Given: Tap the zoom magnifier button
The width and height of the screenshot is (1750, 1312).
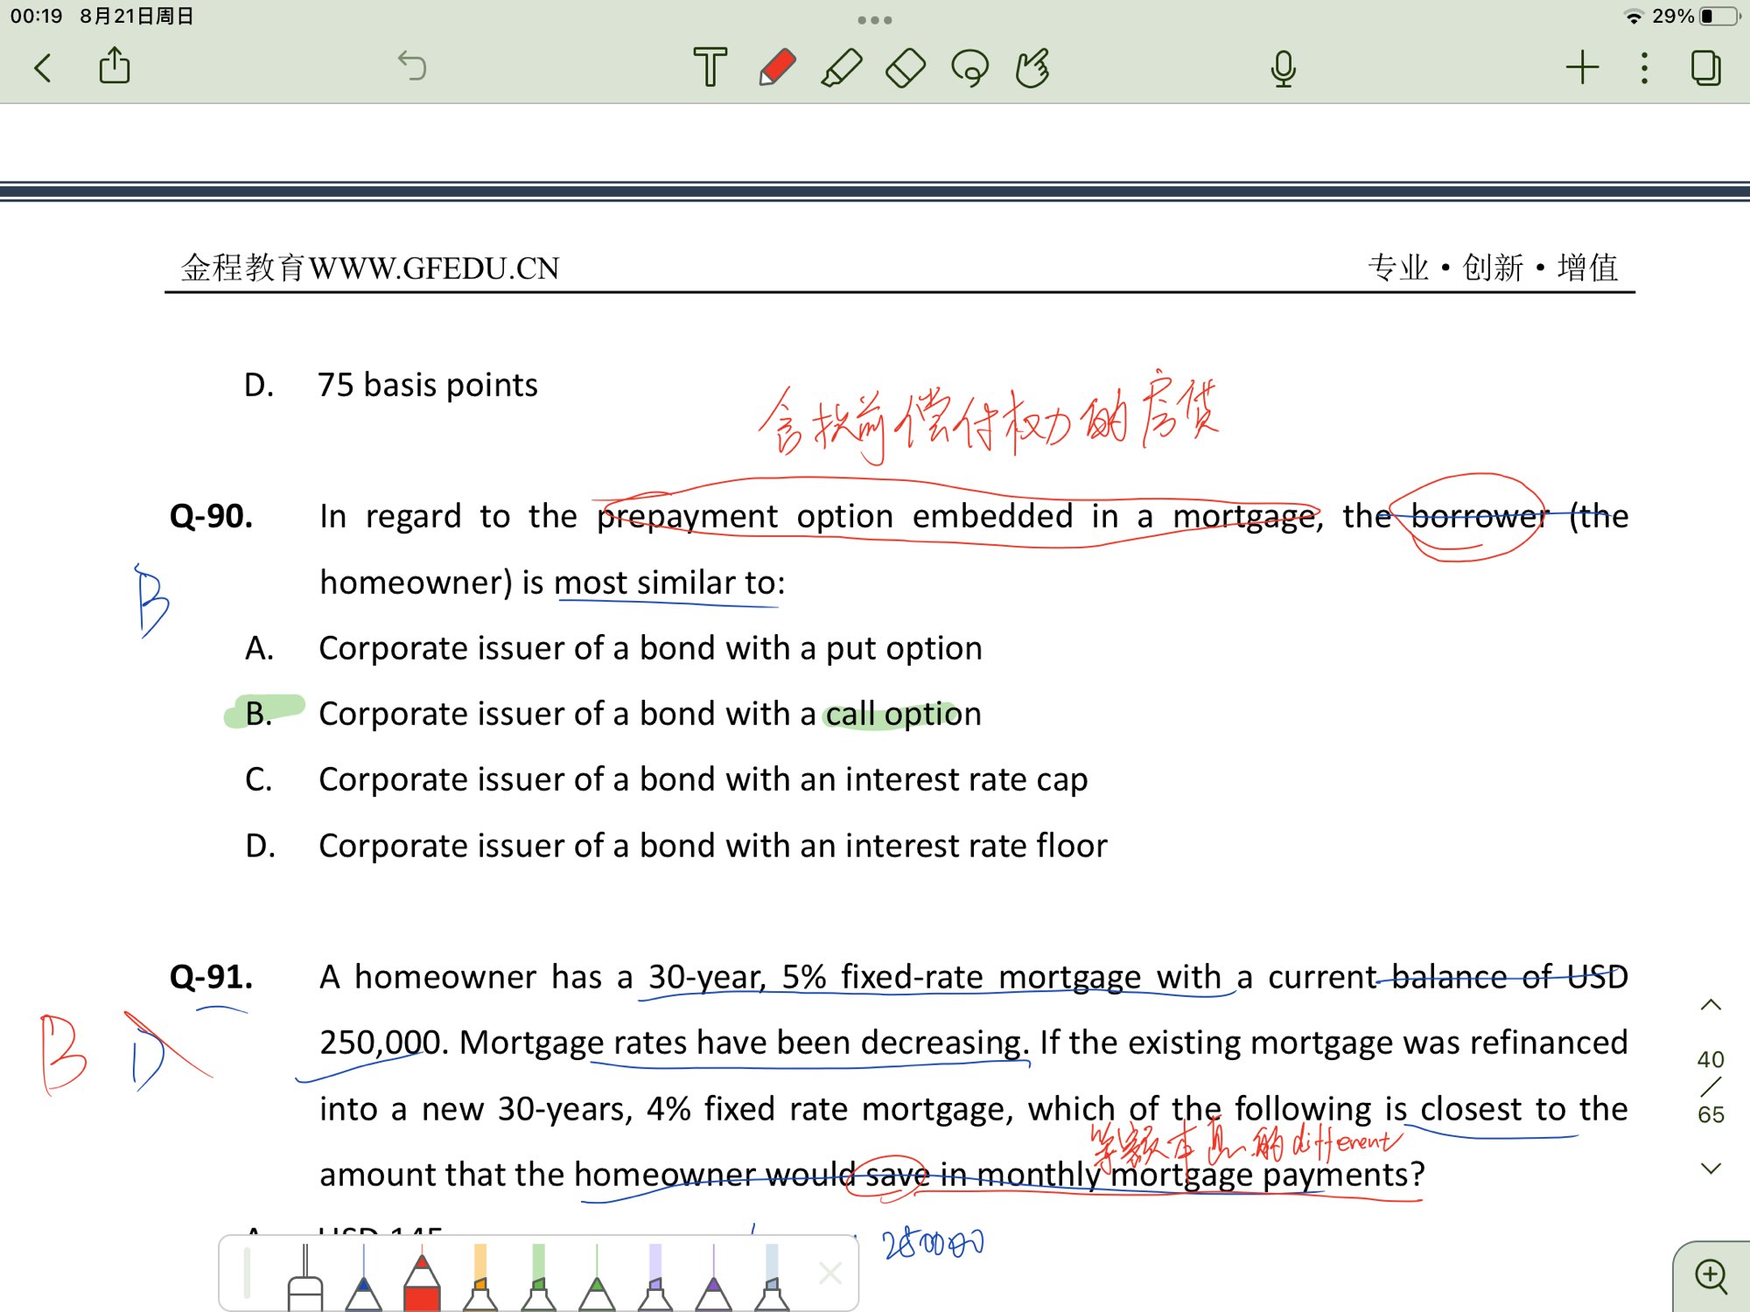Looking at the screenshot, I should [x=1711, y=1276].
